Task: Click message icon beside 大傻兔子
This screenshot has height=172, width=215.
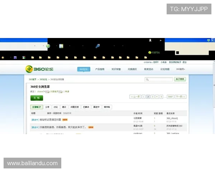Action: (61, 92)
